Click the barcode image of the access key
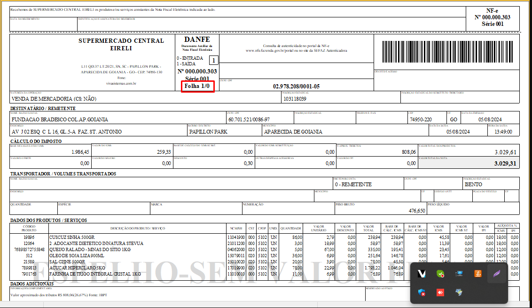Viewport: 532px width, 308px height. pos(447,52)
